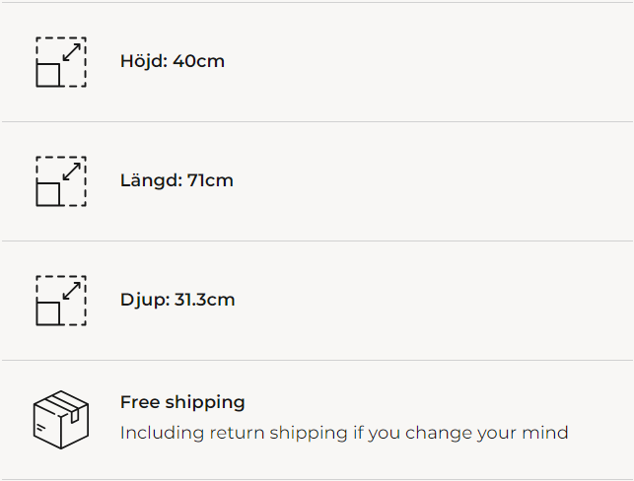Screen dimensions: 634x481
Task: Click the word "Djup"
Action: point(141,300)
